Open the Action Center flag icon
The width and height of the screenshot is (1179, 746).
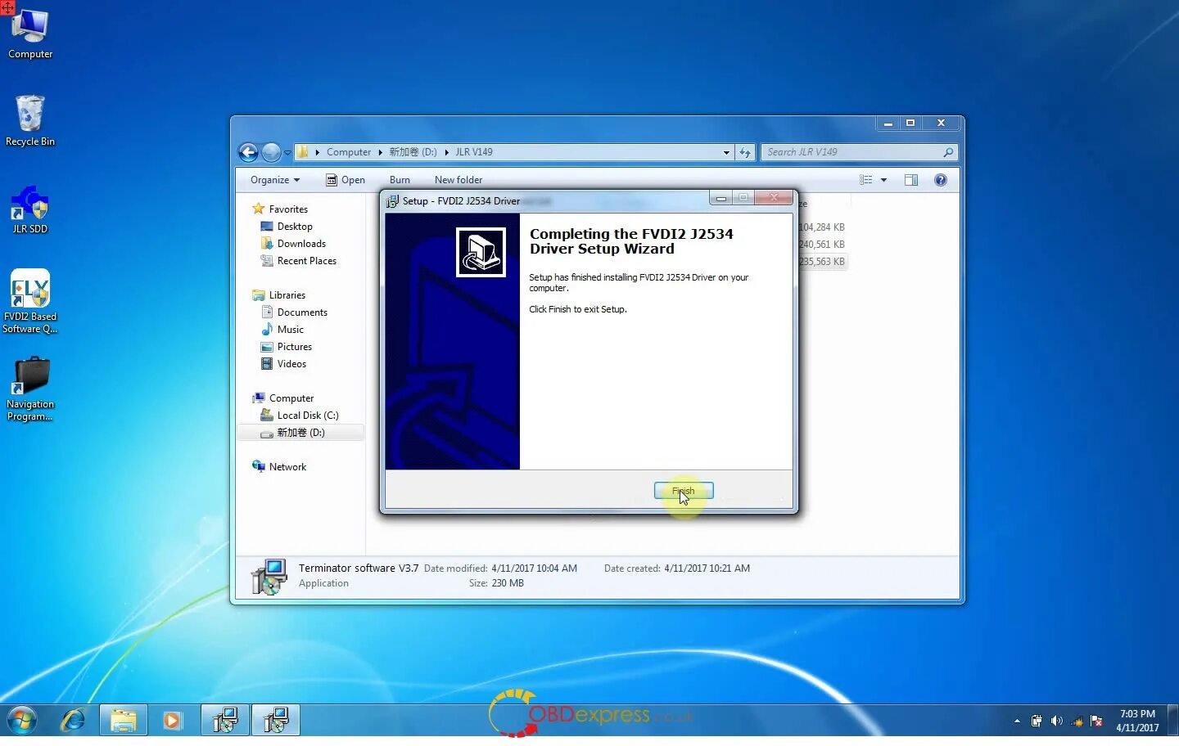[1096, 721]
